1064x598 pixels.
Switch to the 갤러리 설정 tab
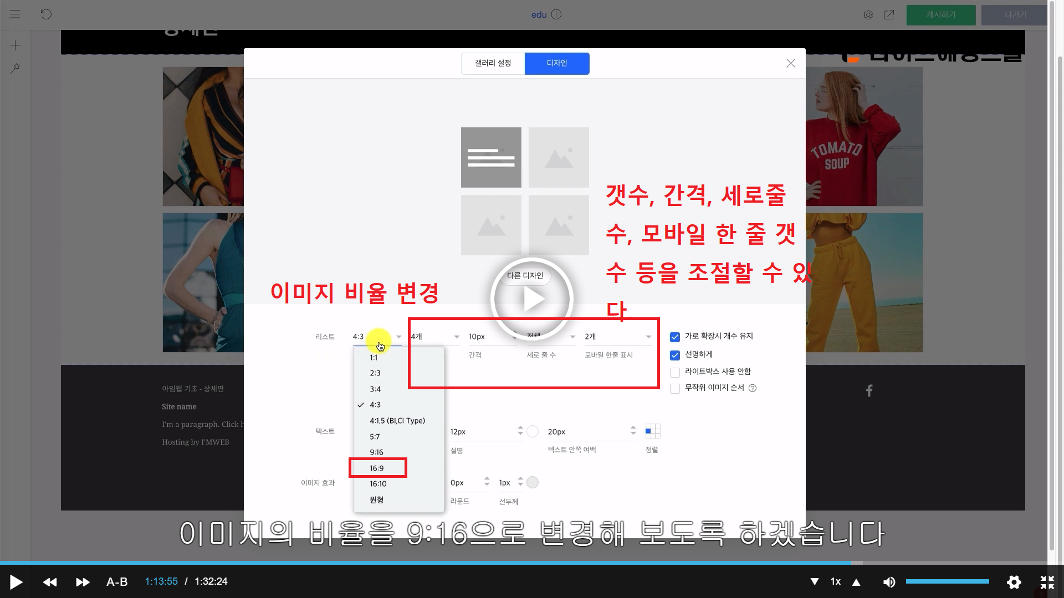tap(493, 63)
